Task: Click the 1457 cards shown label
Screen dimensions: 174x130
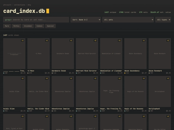Action: point(11,35)
